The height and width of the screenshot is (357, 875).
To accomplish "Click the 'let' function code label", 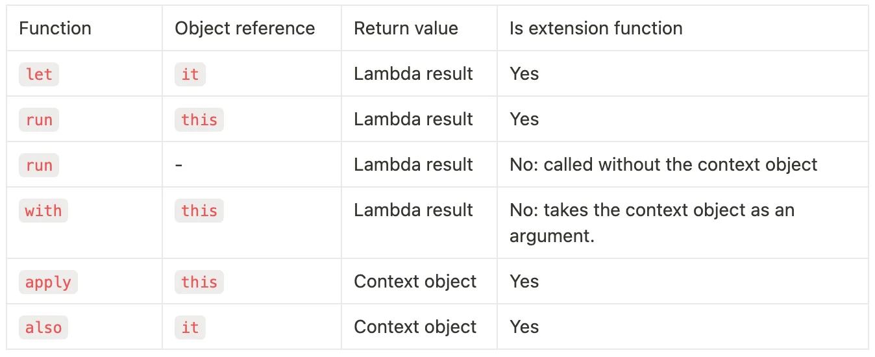I will pos(39,75).
